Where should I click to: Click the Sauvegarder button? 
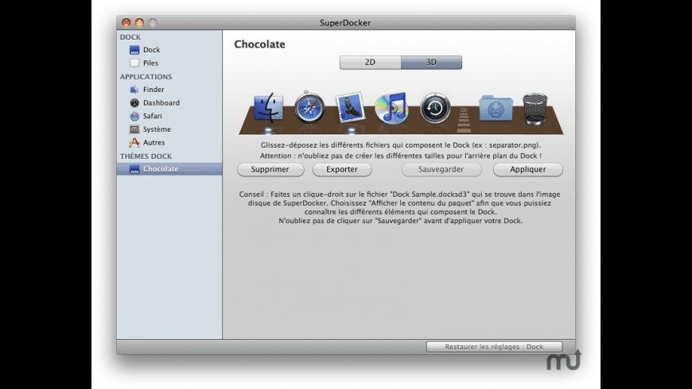click(441, 170)
